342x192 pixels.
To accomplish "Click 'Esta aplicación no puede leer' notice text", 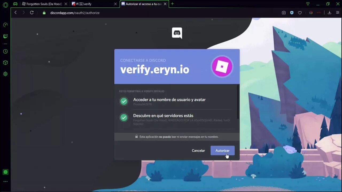I will 179,137.
